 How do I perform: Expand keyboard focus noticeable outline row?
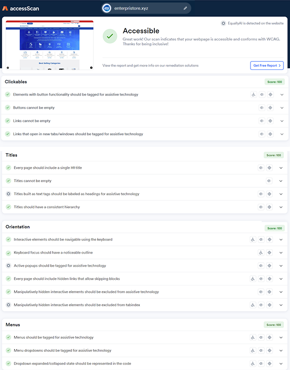[x=281, y=253]
